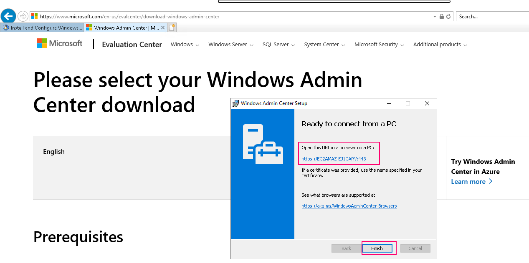Click the Back button in setup dialog
This screenshot has height=263, width=529.
tap(347, 248)
